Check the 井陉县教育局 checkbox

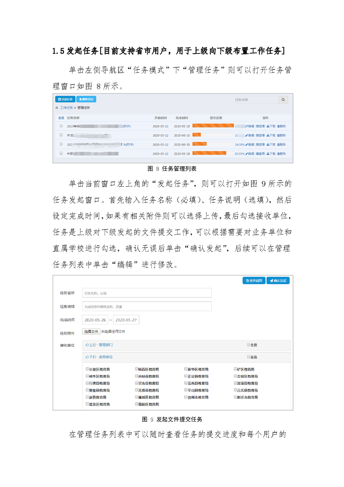(136, 376)
